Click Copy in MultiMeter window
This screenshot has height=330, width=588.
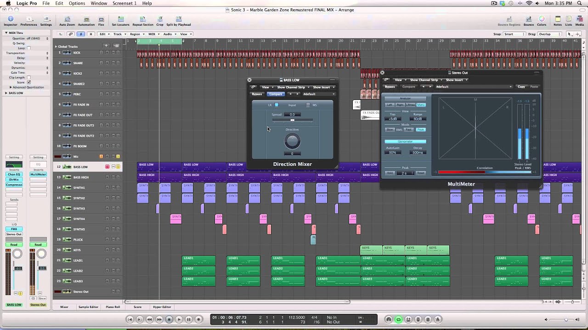[521, 87]
